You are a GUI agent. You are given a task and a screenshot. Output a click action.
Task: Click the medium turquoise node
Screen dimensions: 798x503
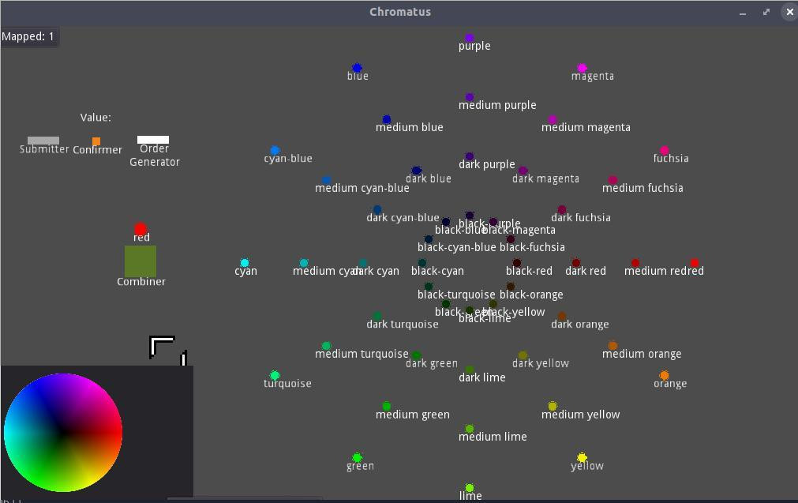click(326, 346)
